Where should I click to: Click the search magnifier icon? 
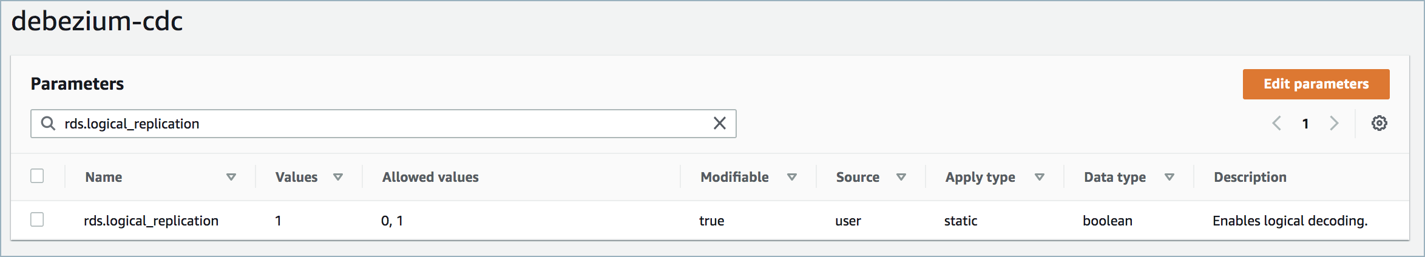(48, 124)
